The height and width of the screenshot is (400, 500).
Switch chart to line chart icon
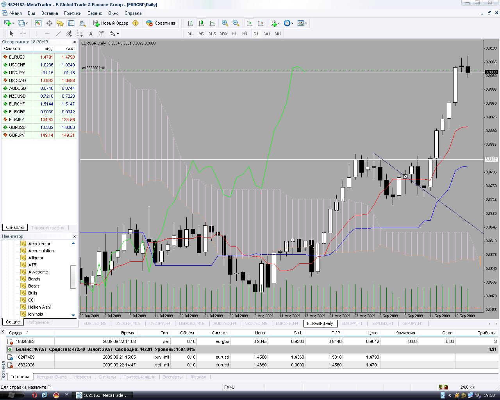212,23
